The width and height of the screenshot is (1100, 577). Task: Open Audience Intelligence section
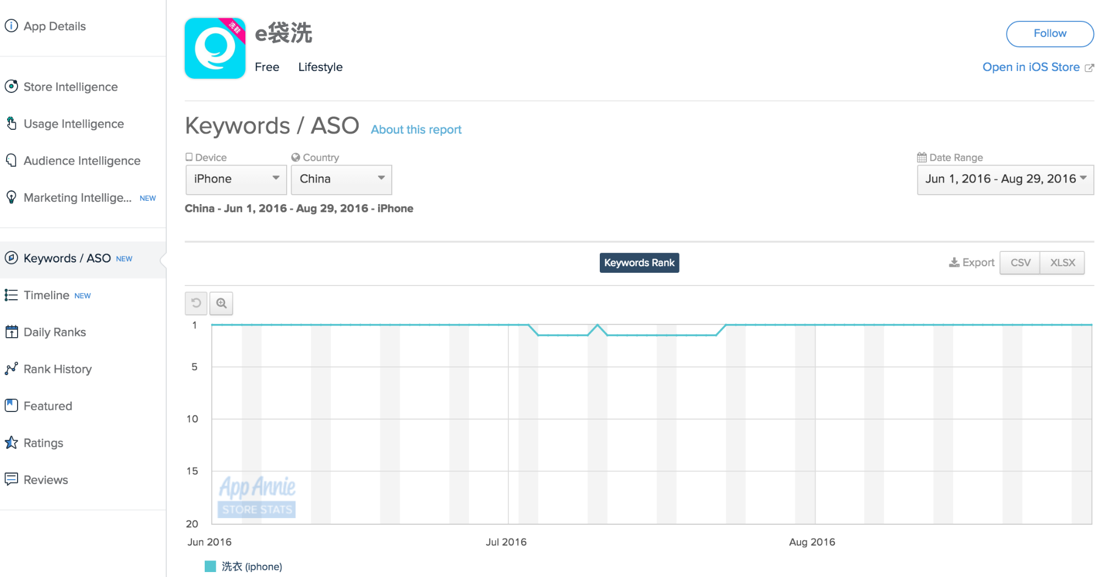82,161
